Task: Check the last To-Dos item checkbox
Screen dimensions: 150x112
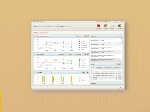Action: pyautogui.click(x=91, y=80)
